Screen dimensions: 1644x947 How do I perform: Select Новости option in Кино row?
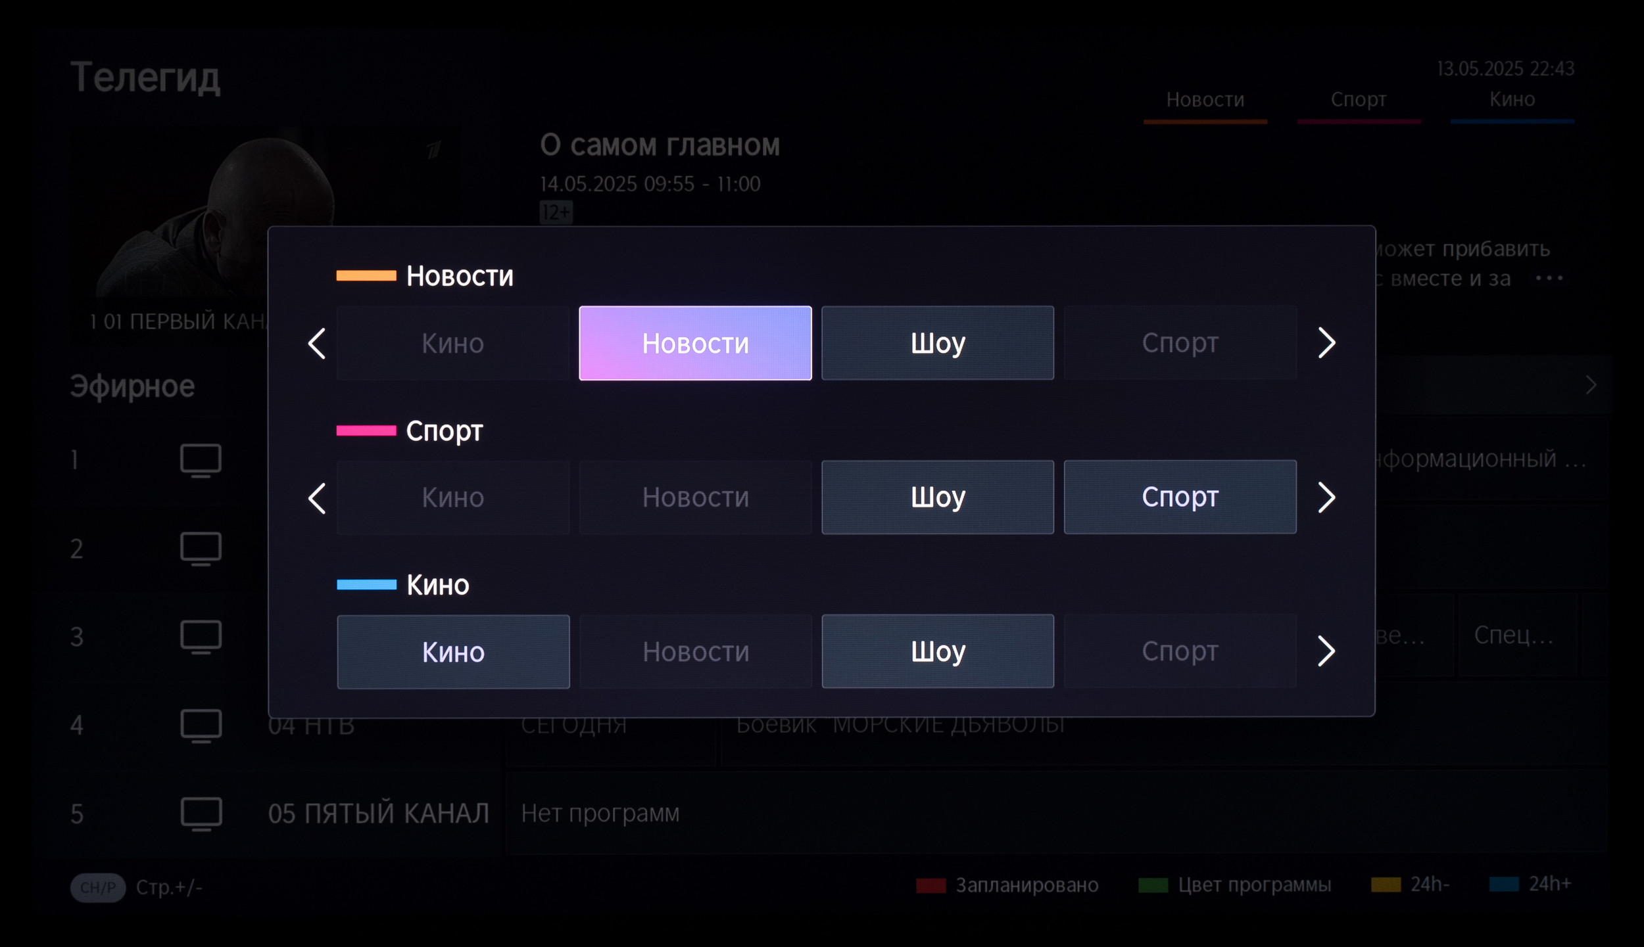point(695,652)
